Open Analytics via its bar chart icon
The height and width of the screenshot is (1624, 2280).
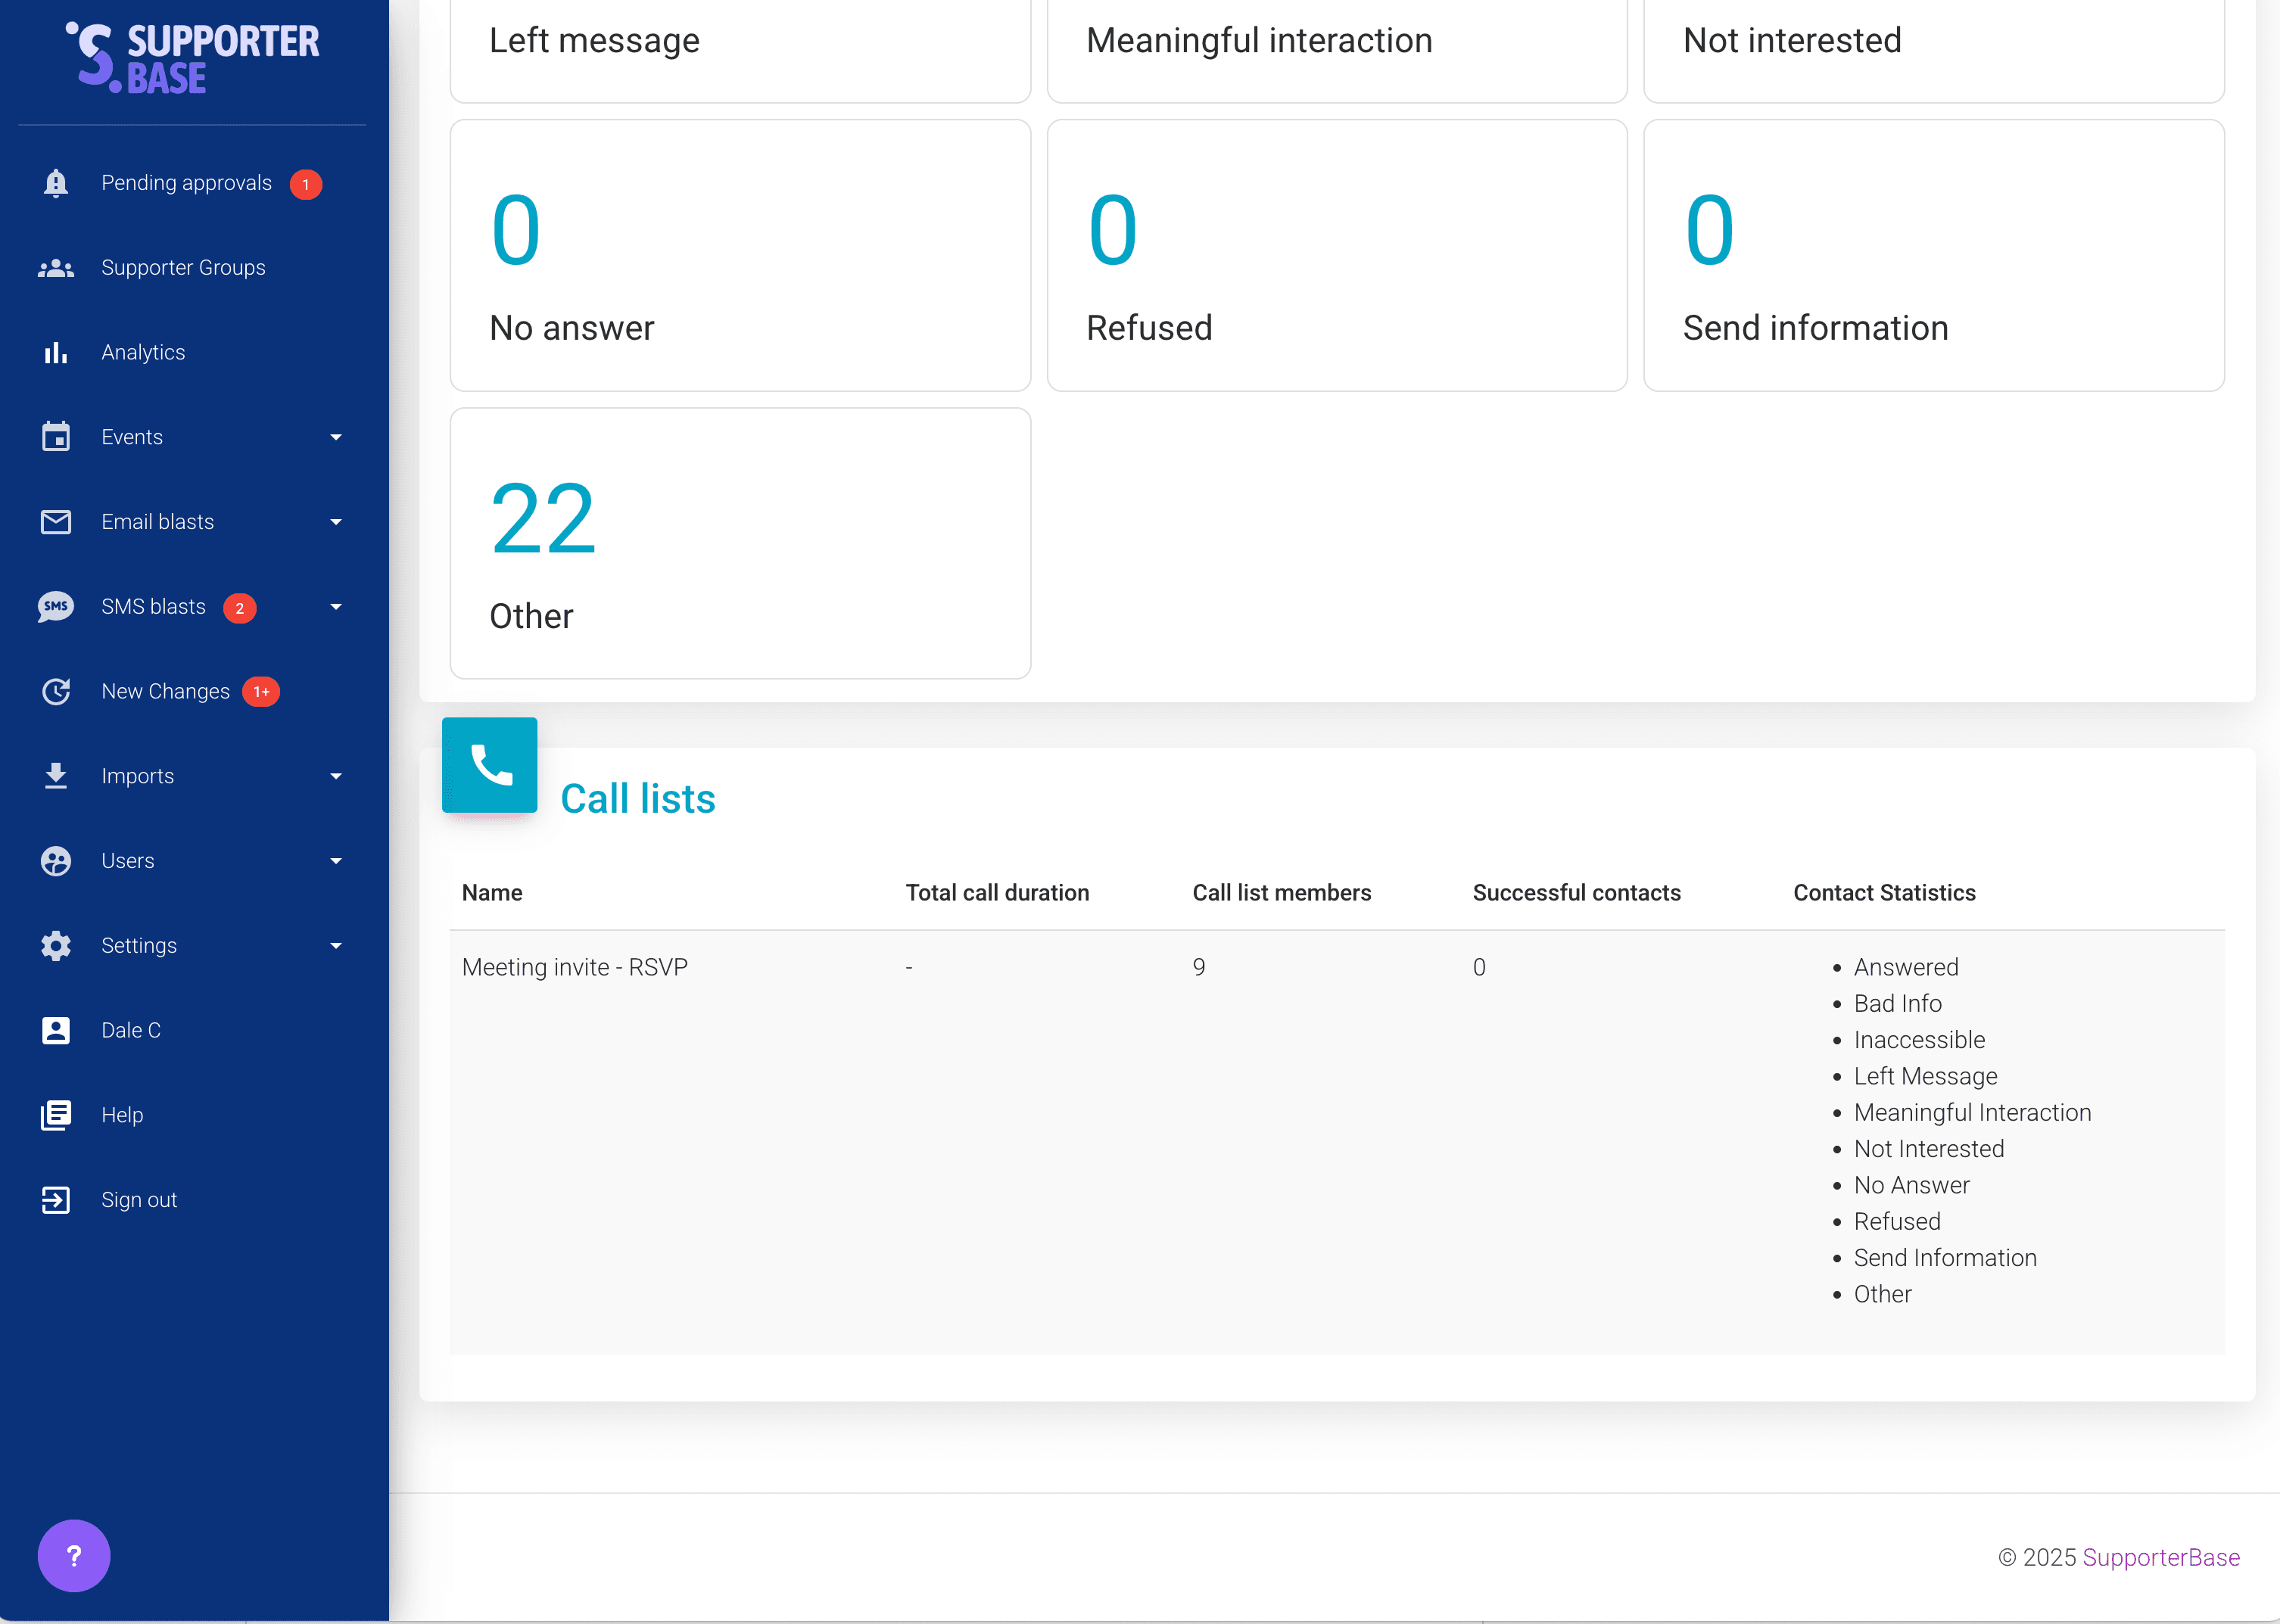56,353
